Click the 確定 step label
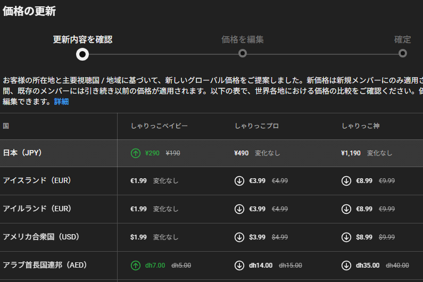This screenshot has height=282, width=423. [402, 40]
